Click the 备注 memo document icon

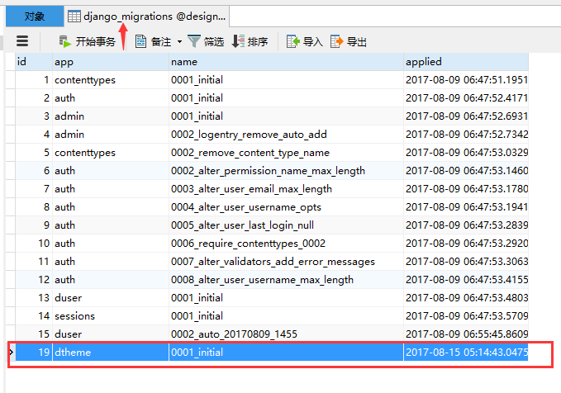coord(140,41)
